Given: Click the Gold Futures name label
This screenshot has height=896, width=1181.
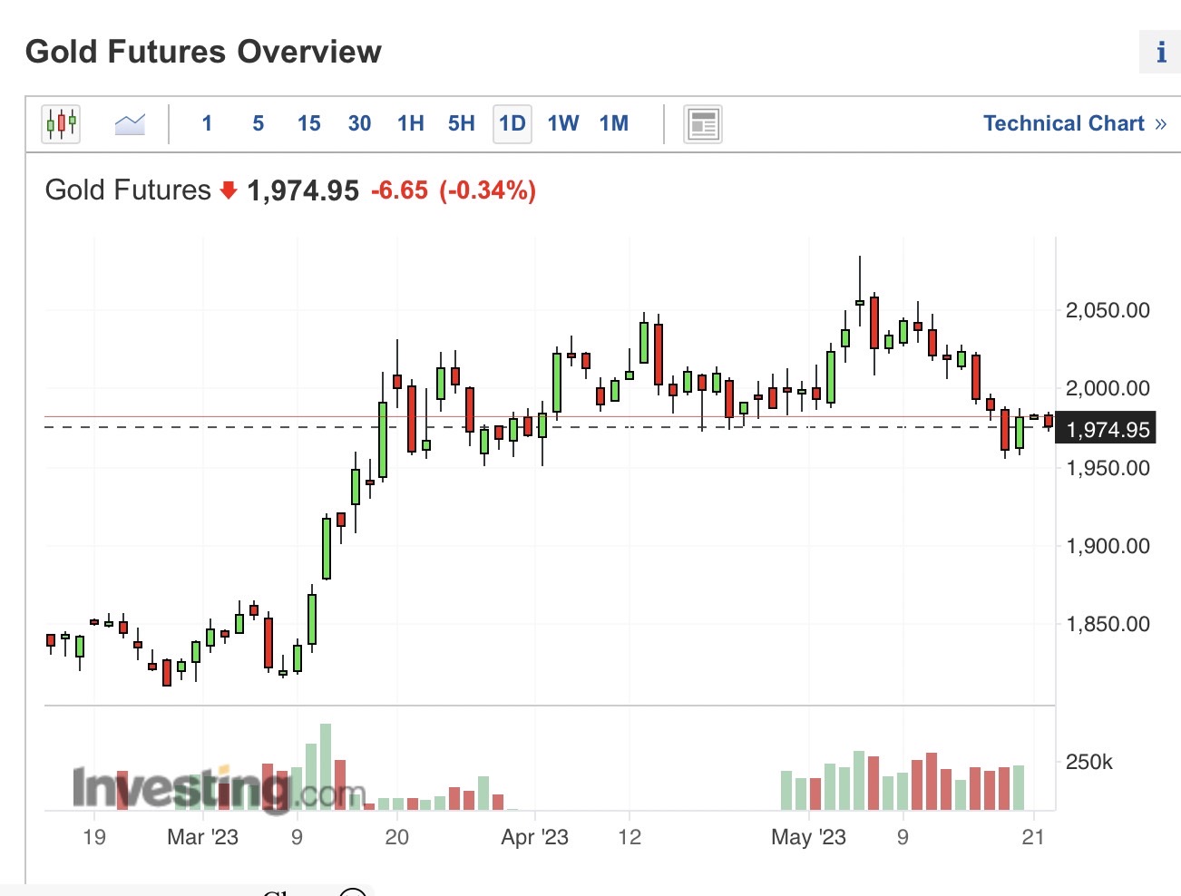Looking at the screenshot, I should click(x=128, y=190).
